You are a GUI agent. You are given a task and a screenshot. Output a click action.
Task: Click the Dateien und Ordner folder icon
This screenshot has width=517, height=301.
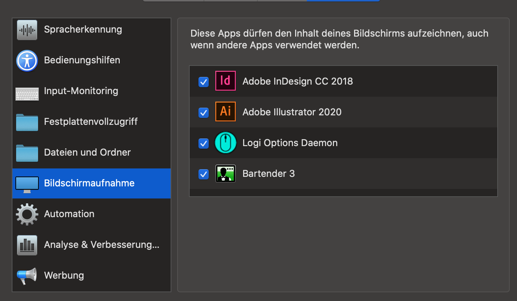27,153
